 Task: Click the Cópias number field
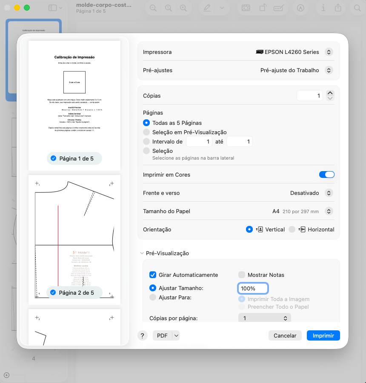tap(310, 96)
